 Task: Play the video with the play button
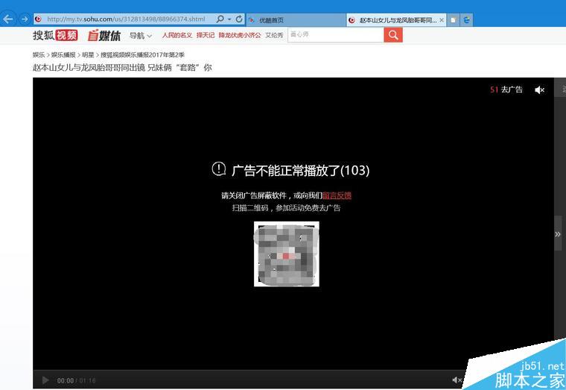point(45,380)
